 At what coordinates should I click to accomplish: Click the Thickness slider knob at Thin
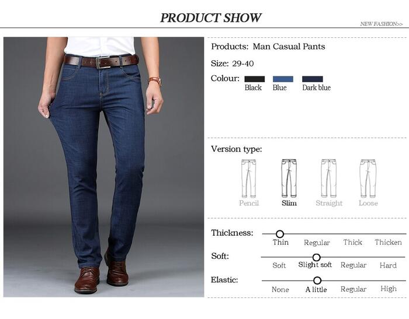[x=280, y=234]
